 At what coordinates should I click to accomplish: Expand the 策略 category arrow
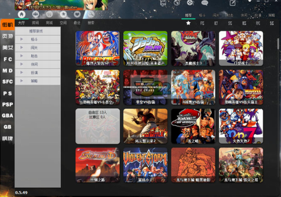click(22, 81)
